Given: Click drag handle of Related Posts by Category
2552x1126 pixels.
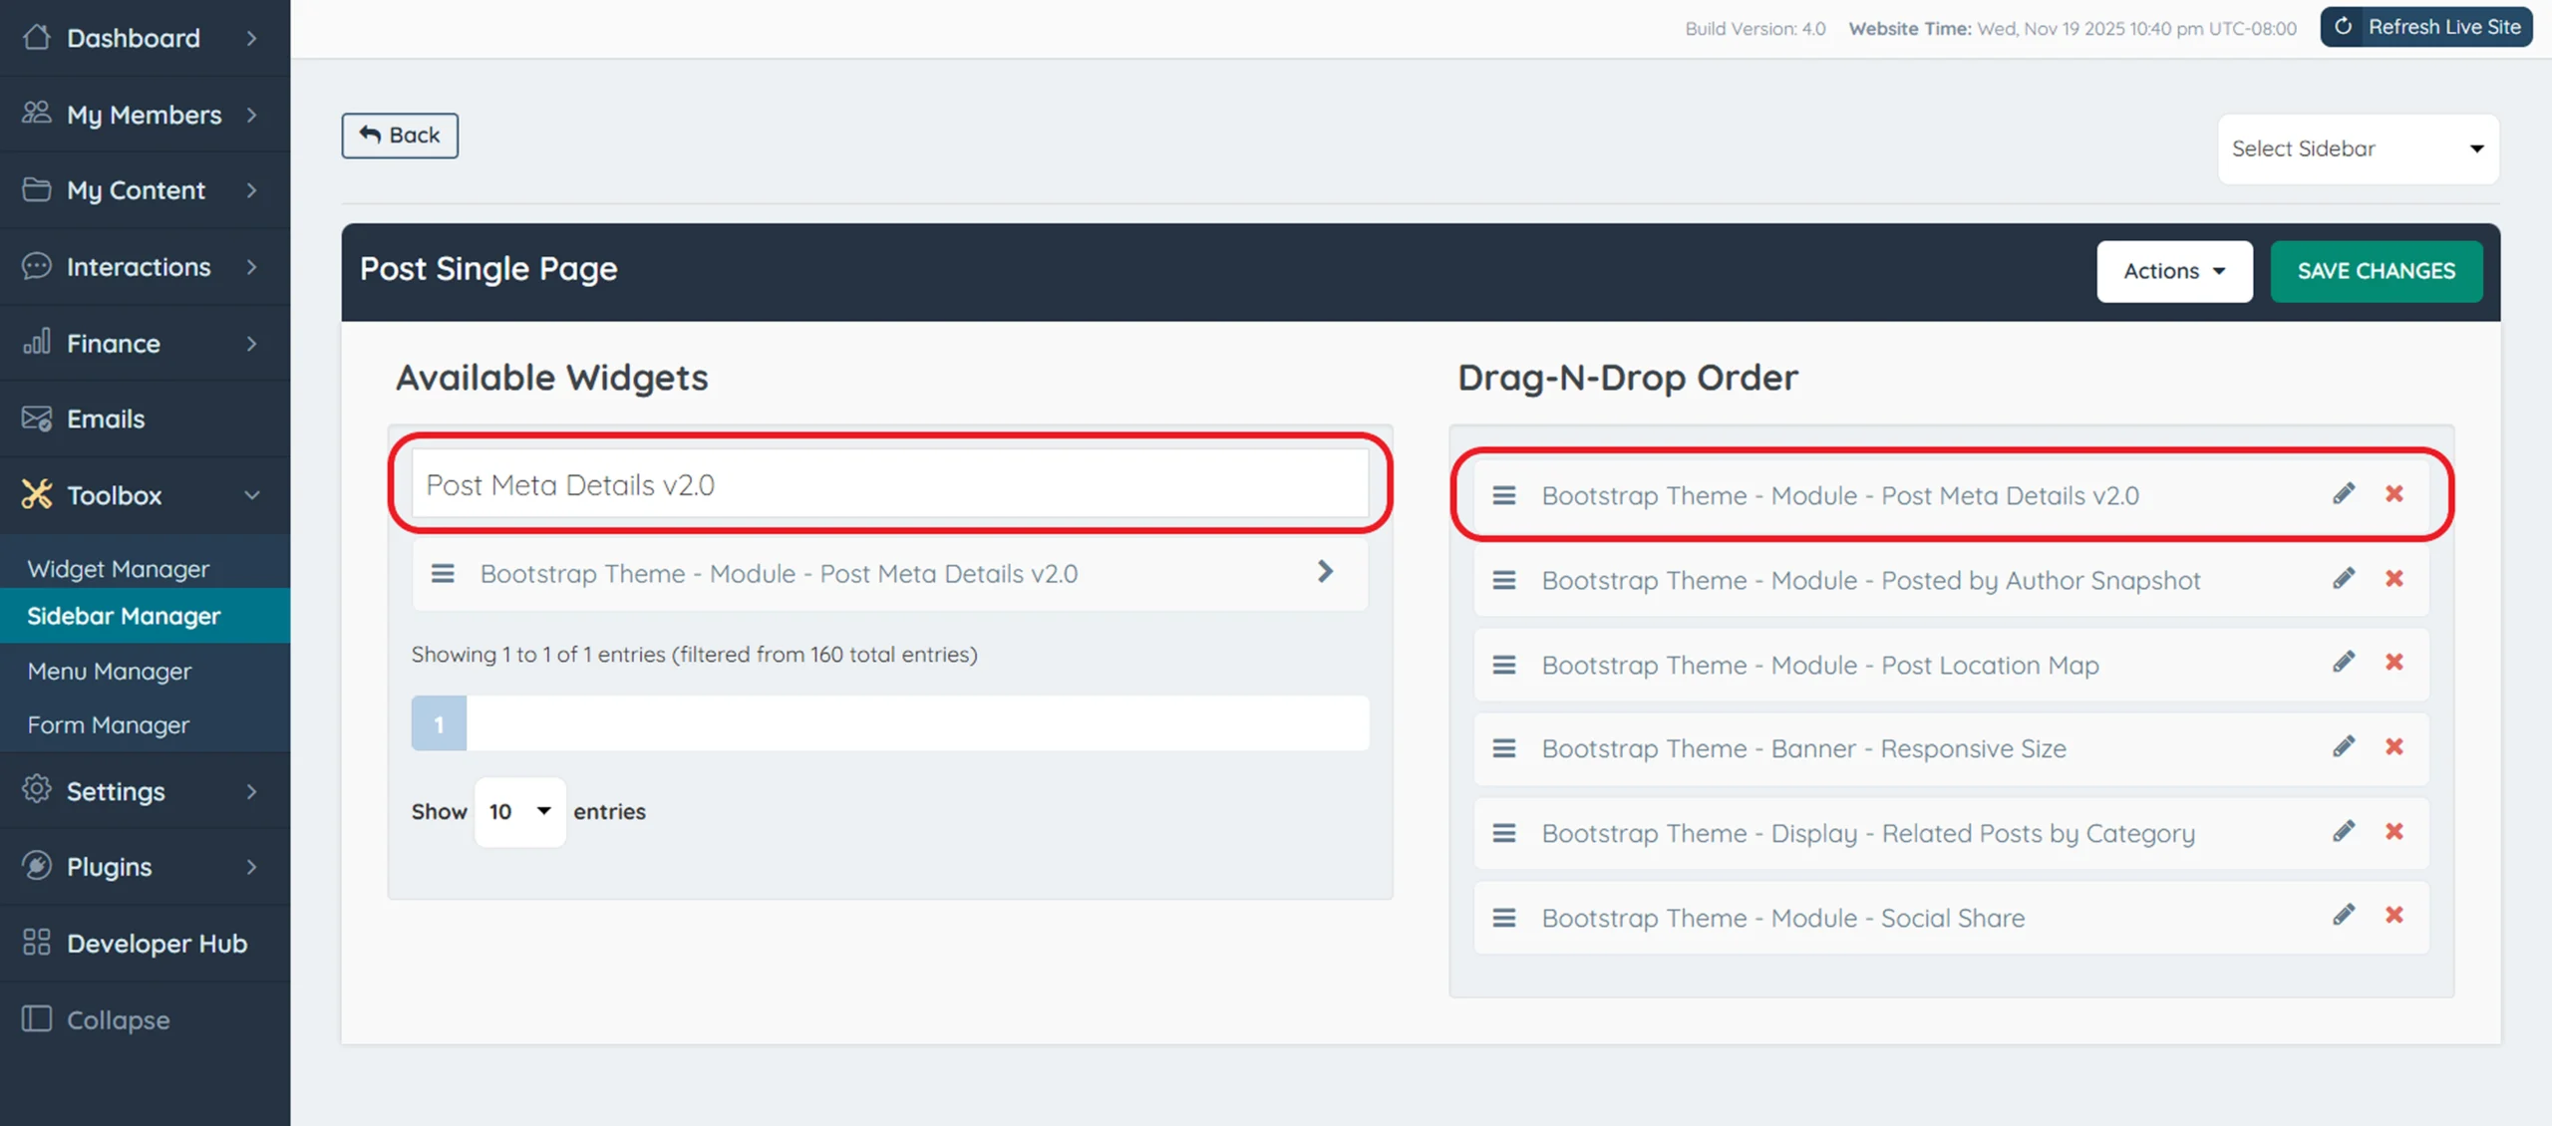Looking at the screenshot, I should (x=1503, y=833).
